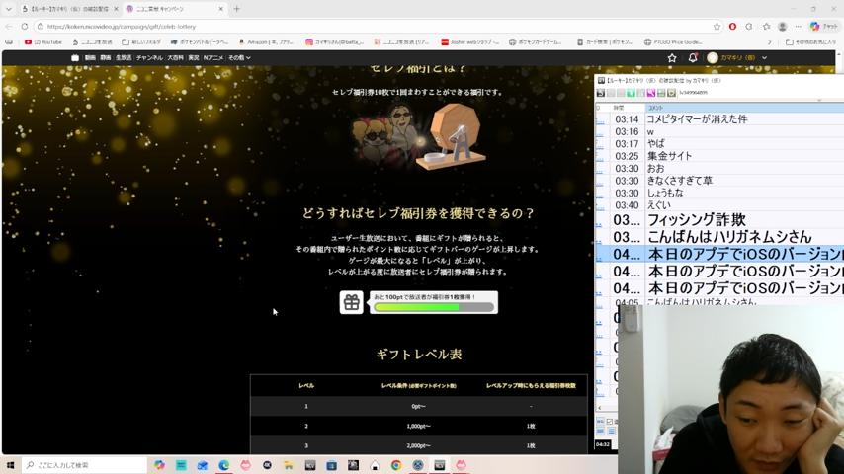Image resolution: width=844 pixels, height=474 pixels.
Task: Click the browser back arrow
Action: [x=9, y=27]
